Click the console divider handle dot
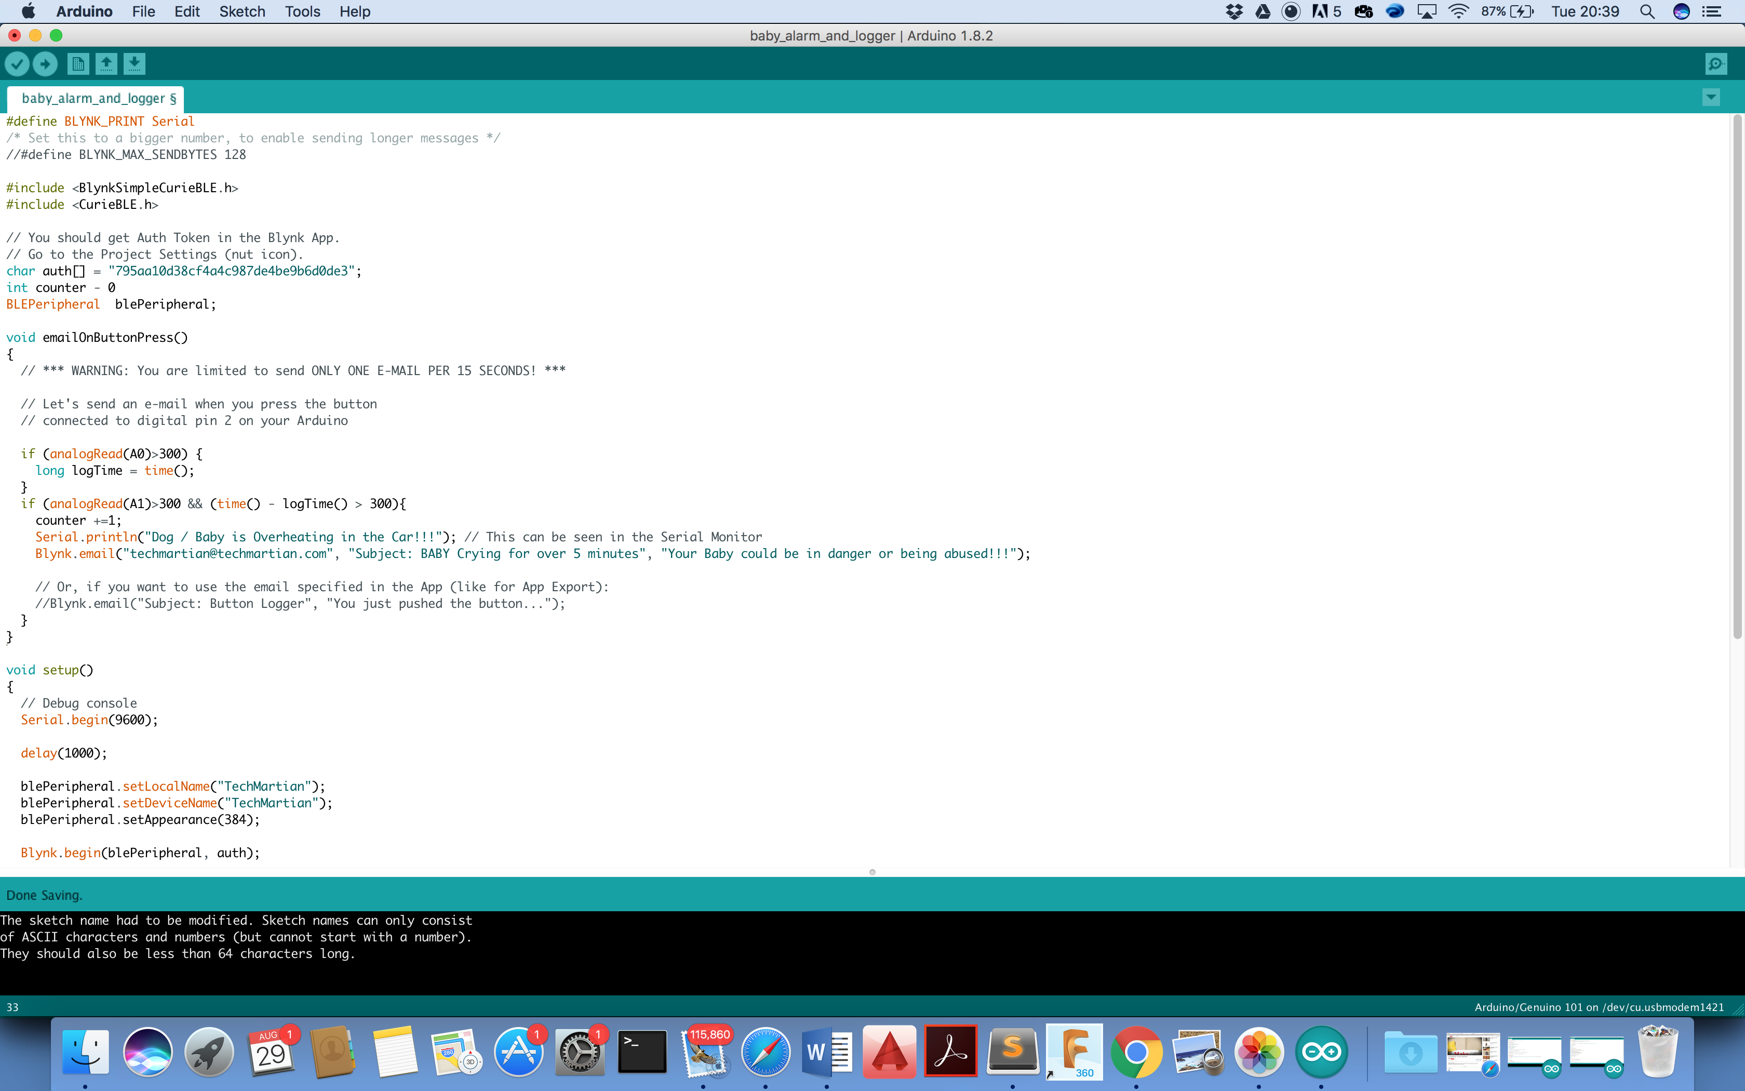The image size is (1745, 1091). 873,872
